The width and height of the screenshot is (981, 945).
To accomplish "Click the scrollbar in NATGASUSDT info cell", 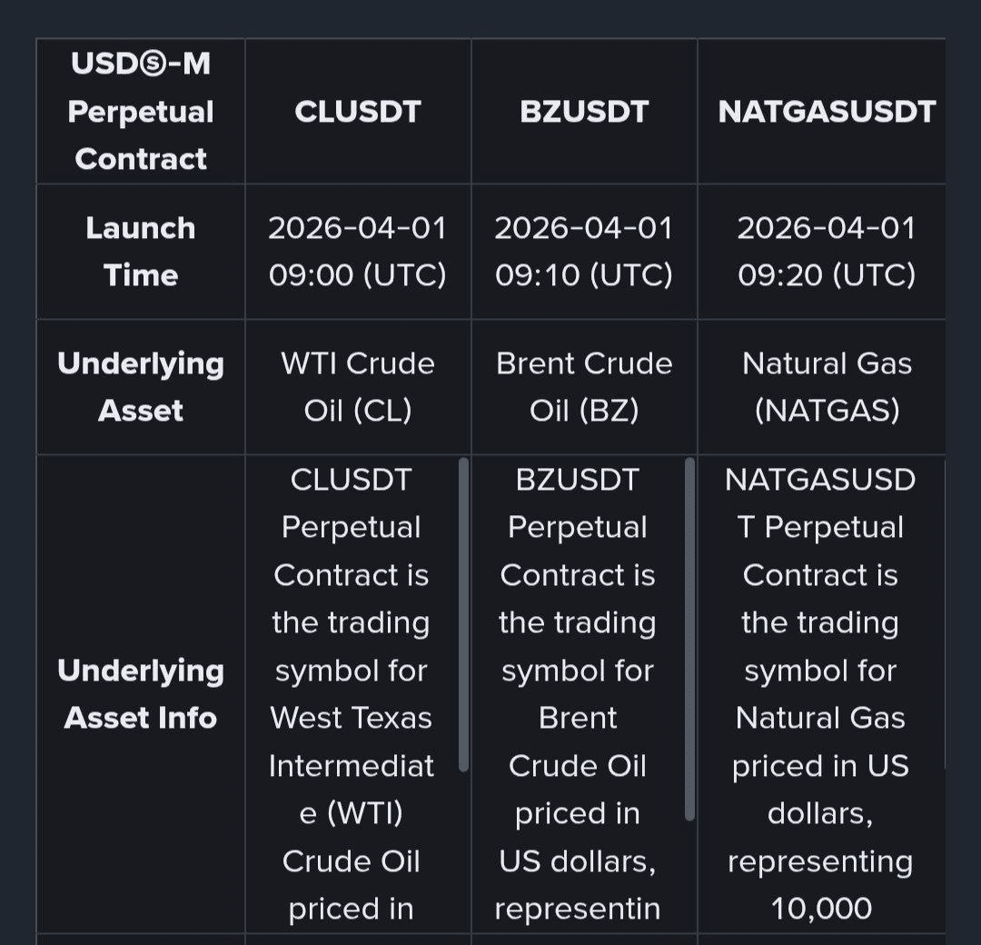I will 945,615.
